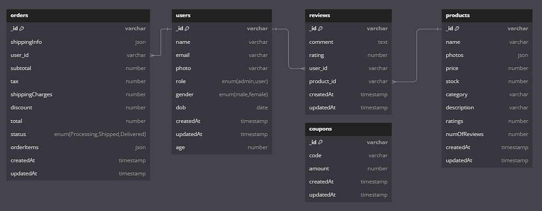
Task: Select shippingCharges row in orders
Action: 78,95
